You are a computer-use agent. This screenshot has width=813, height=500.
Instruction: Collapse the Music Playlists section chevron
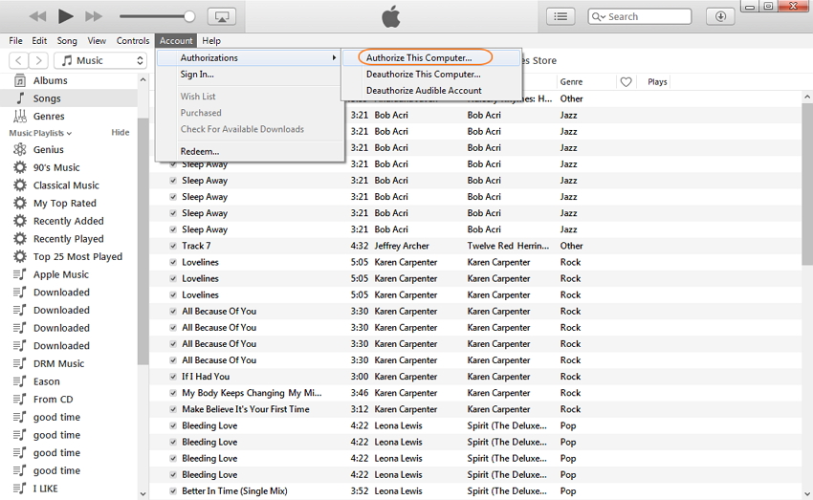(70, 134)
